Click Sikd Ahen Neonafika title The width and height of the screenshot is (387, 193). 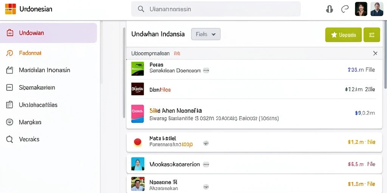pos(176,110)
